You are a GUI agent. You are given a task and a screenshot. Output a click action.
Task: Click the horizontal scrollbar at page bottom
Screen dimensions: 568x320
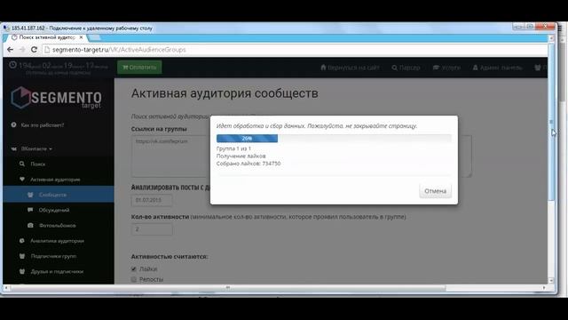coord(227,287)
